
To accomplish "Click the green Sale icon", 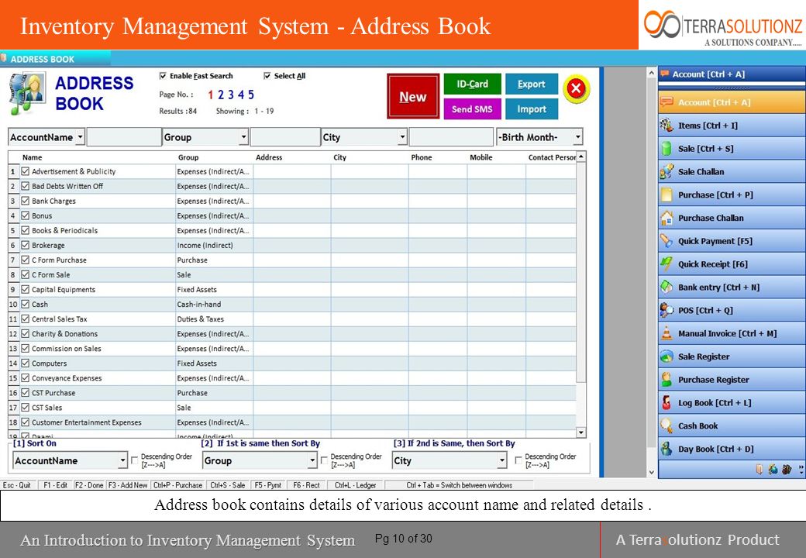I will 666,149.
